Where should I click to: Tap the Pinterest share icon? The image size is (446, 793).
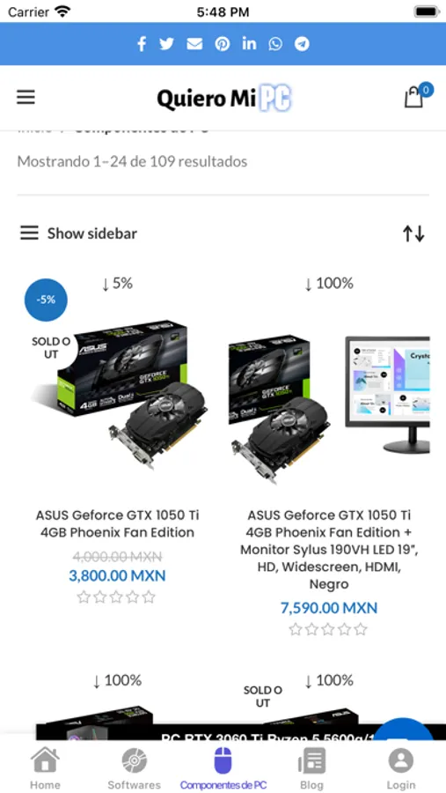[x=223, y=44]
